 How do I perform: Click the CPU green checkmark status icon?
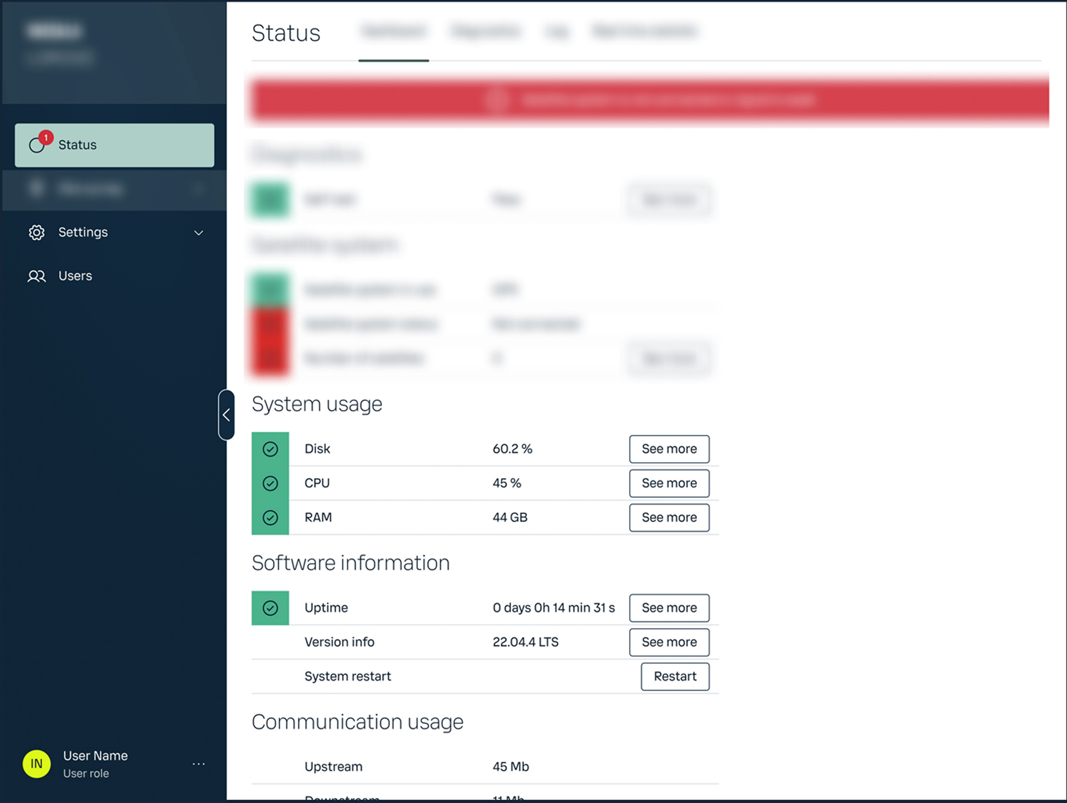tap(270, 483)
